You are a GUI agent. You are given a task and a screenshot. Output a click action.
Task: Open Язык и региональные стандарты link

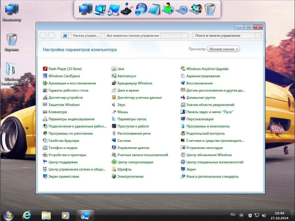[x=212, y=177]
